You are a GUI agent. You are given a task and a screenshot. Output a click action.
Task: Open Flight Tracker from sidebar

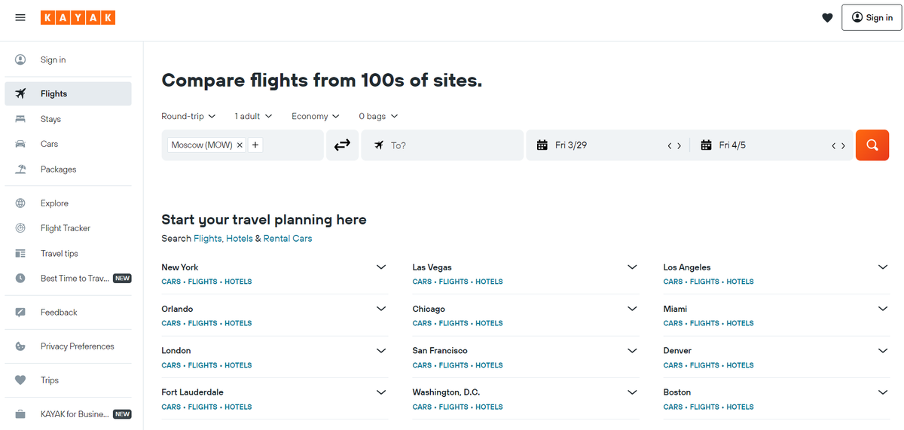click(x=66, y=228)
